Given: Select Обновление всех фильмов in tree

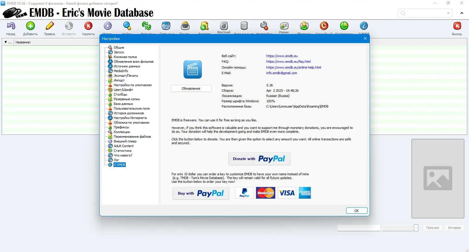Looking at the screenshot, I should [133, 62].
